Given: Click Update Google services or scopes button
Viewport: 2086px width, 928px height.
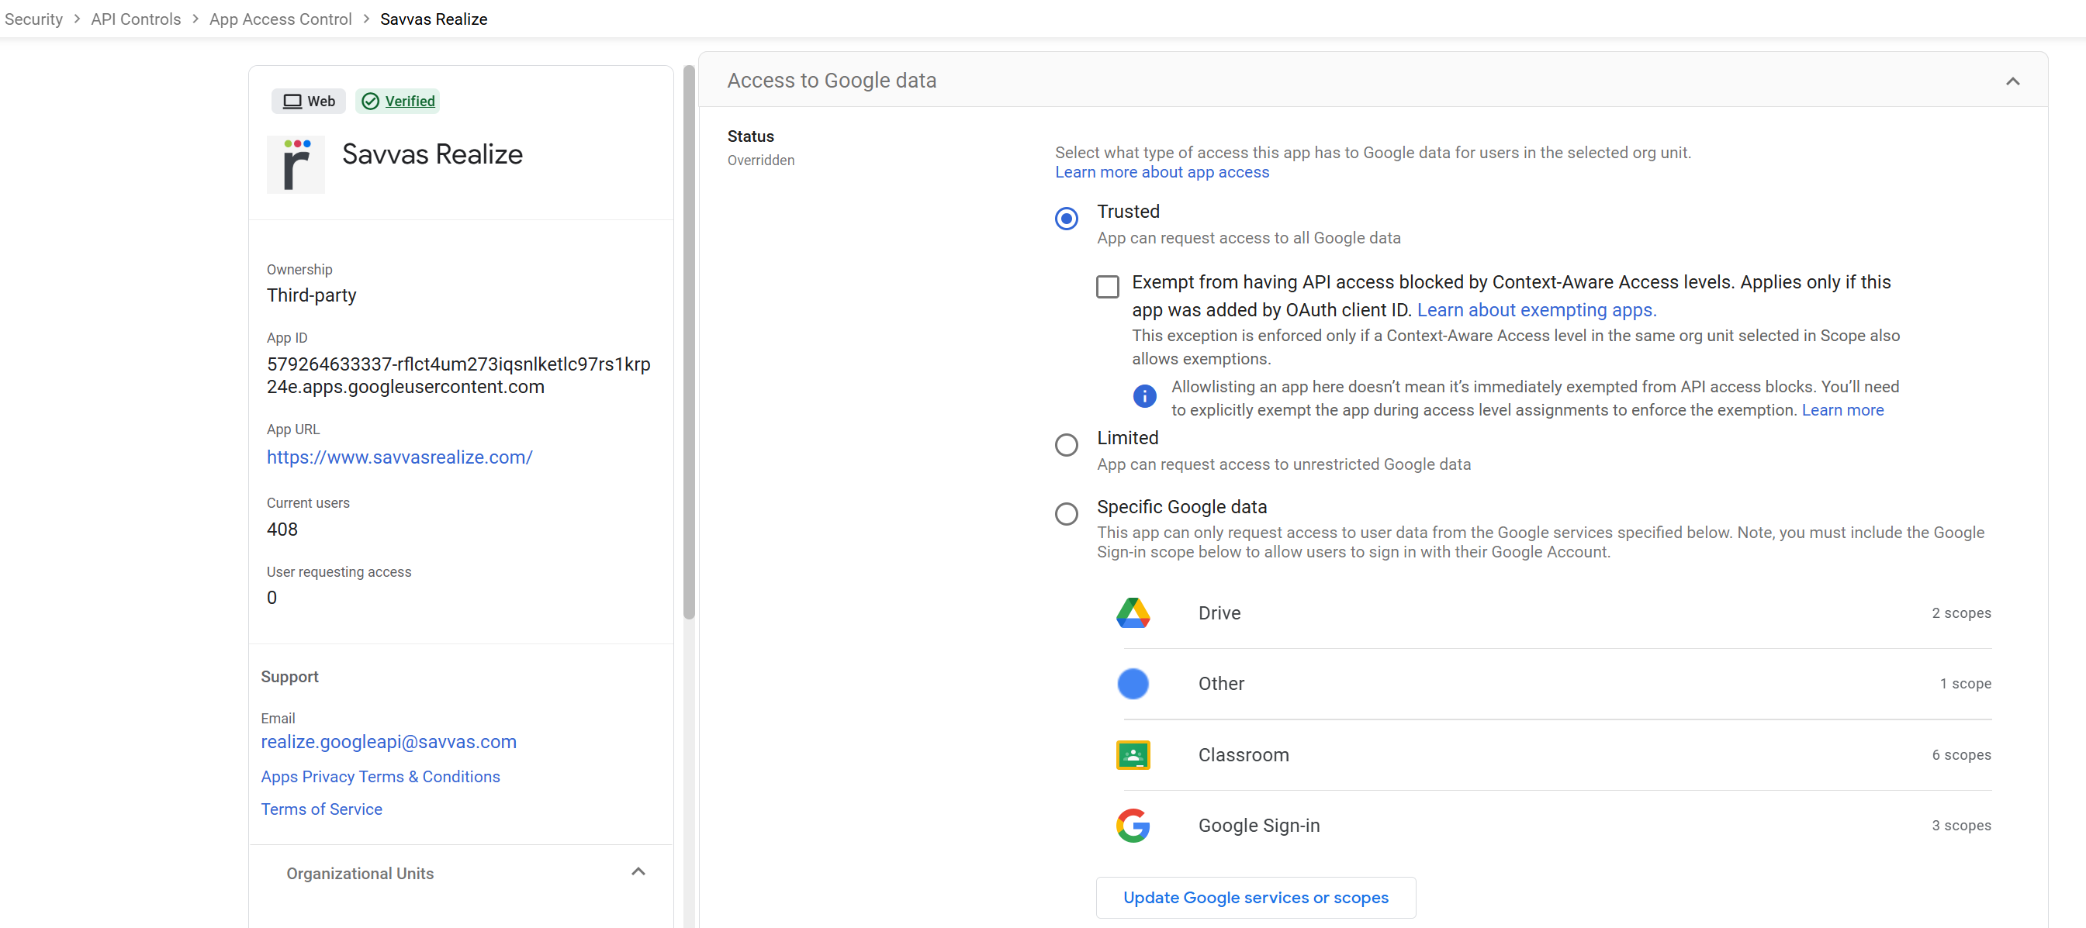Looking at the screenshot, I should 1255,897.
